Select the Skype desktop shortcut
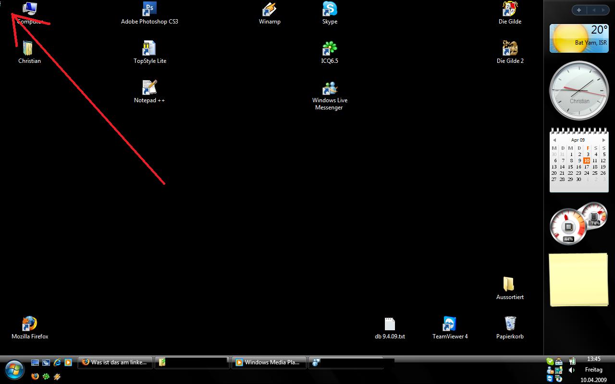The image size is (615, 384). (x=330, y=13)
